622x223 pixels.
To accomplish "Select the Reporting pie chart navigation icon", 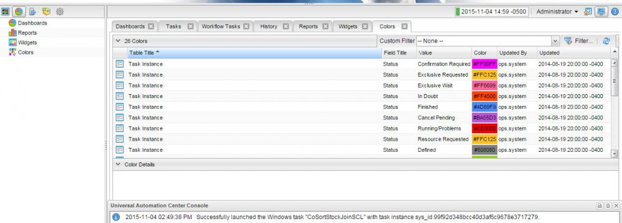I will [18, 12].
